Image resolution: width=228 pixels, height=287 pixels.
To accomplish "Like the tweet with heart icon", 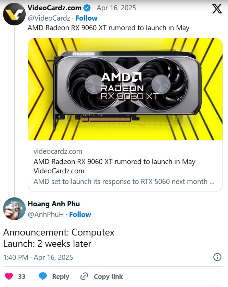I will (9, 276).
